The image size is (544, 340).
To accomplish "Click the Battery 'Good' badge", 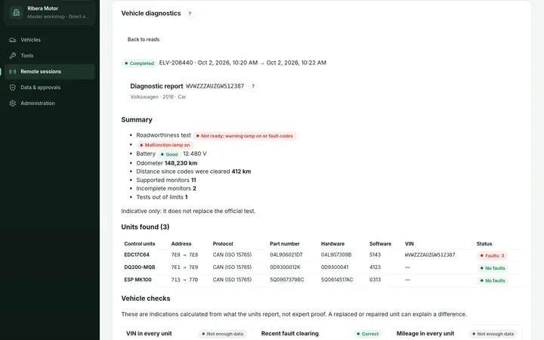I will pos(169,154).
